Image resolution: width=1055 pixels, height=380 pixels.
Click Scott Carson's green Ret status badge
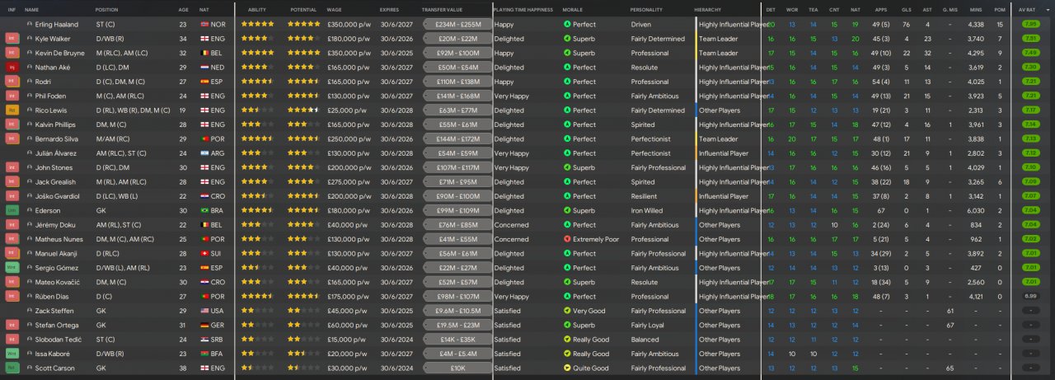click(12, 368)
